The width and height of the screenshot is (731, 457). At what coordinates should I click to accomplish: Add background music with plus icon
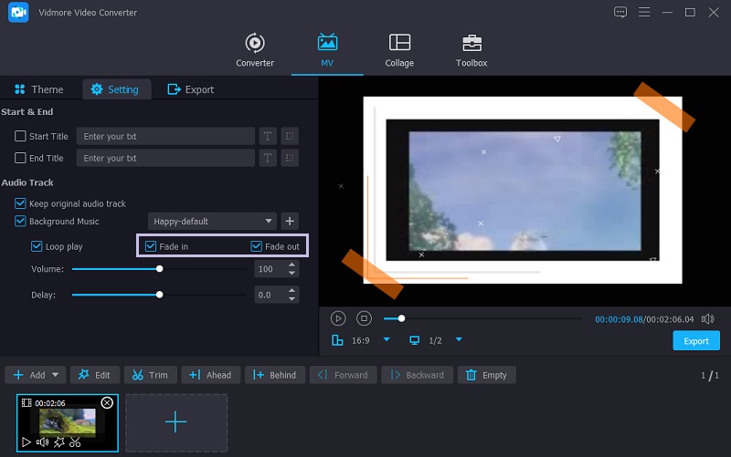click(290, 222)
